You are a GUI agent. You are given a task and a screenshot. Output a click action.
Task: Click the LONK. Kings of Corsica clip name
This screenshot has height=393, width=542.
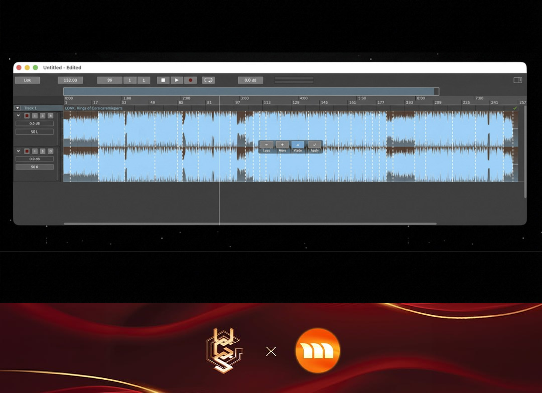click(x=94, y=108)
